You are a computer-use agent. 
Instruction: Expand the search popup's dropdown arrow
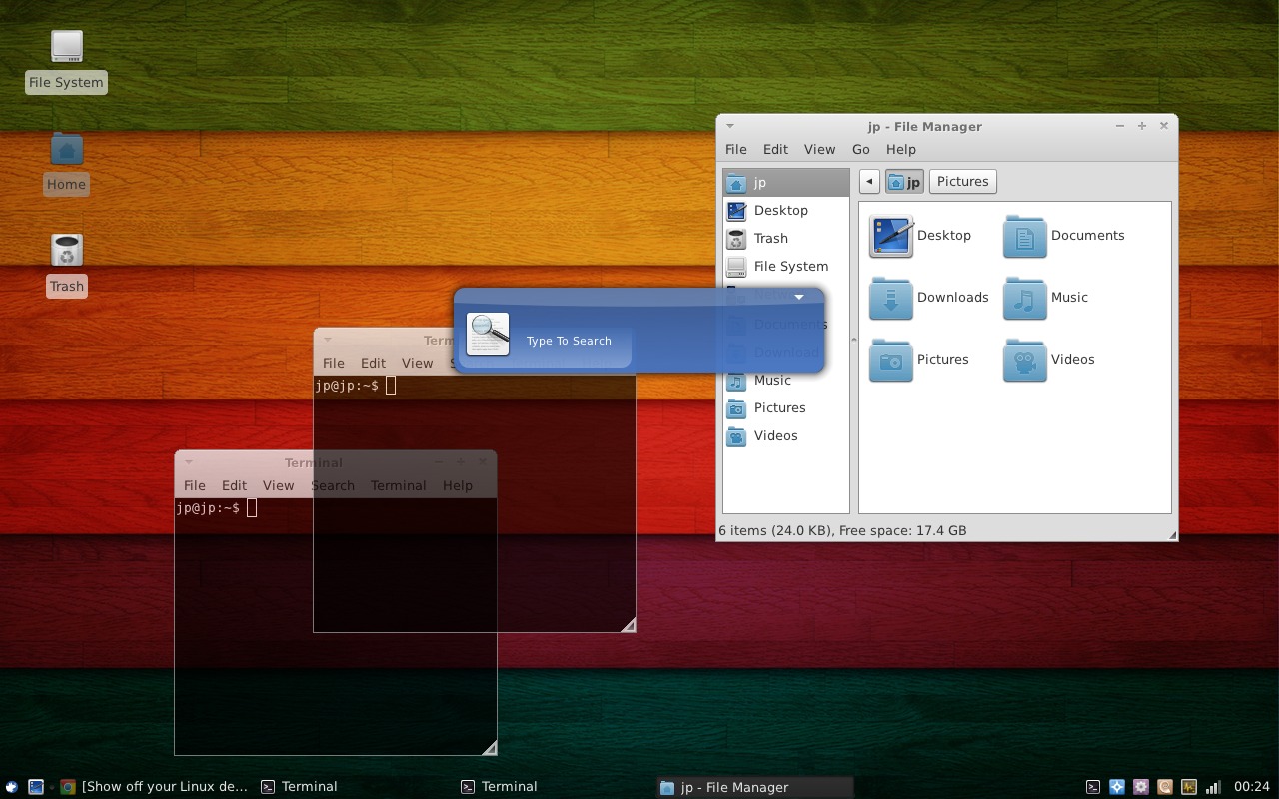(x=799, y=297)
